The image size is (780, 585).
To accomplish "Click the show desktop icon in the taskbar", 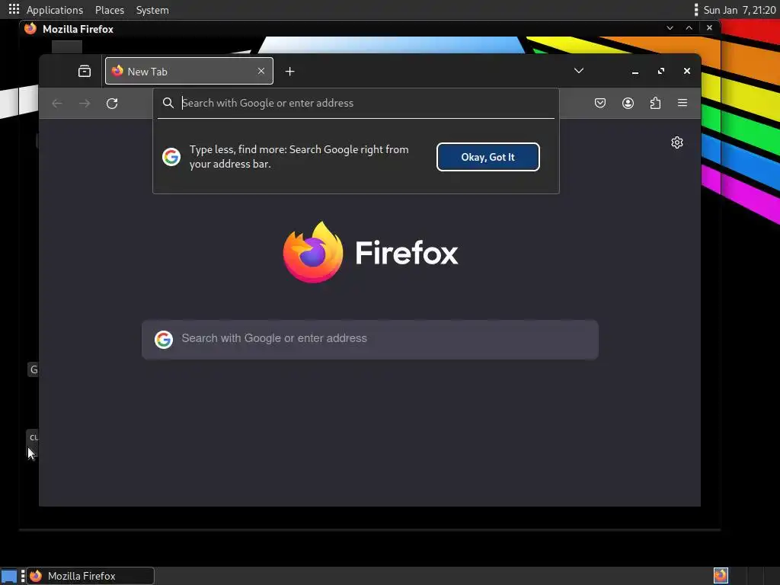I will click(x=9, y=576).
